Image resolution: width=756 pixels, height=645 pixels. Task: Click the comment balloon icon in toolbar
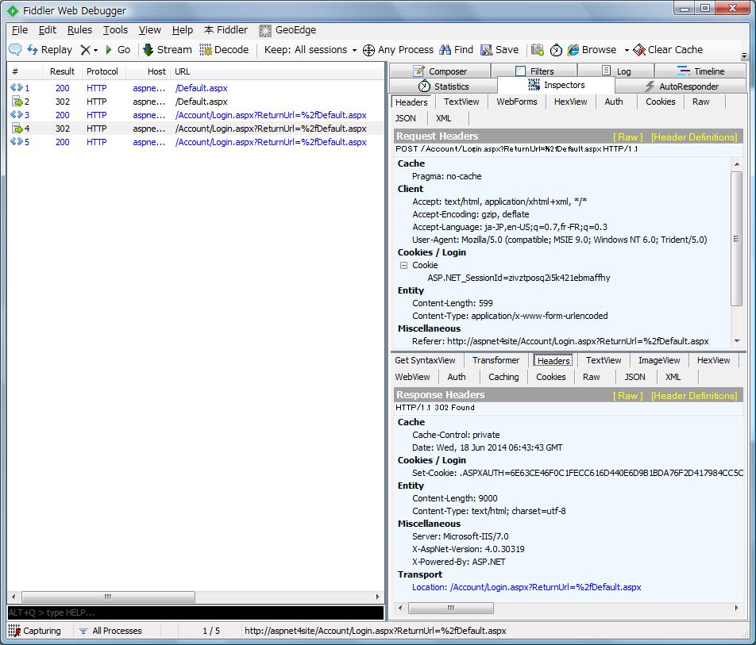click(x=15, y=50)
